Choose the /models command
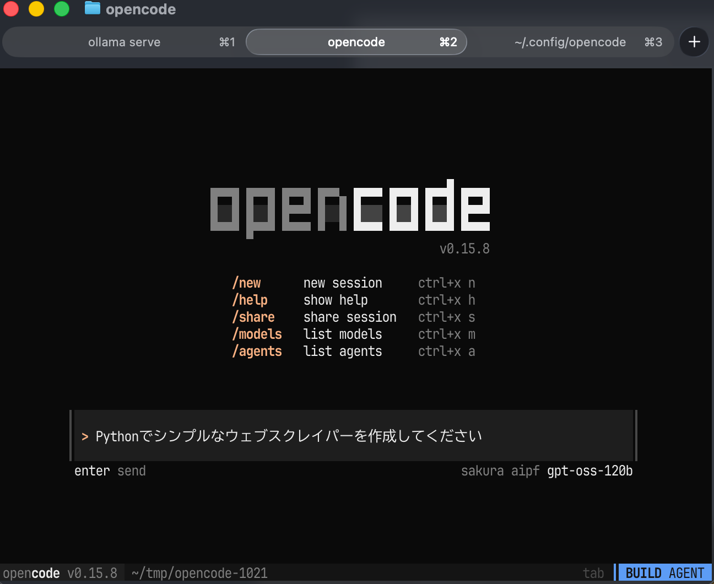 [x=257, y=334]
